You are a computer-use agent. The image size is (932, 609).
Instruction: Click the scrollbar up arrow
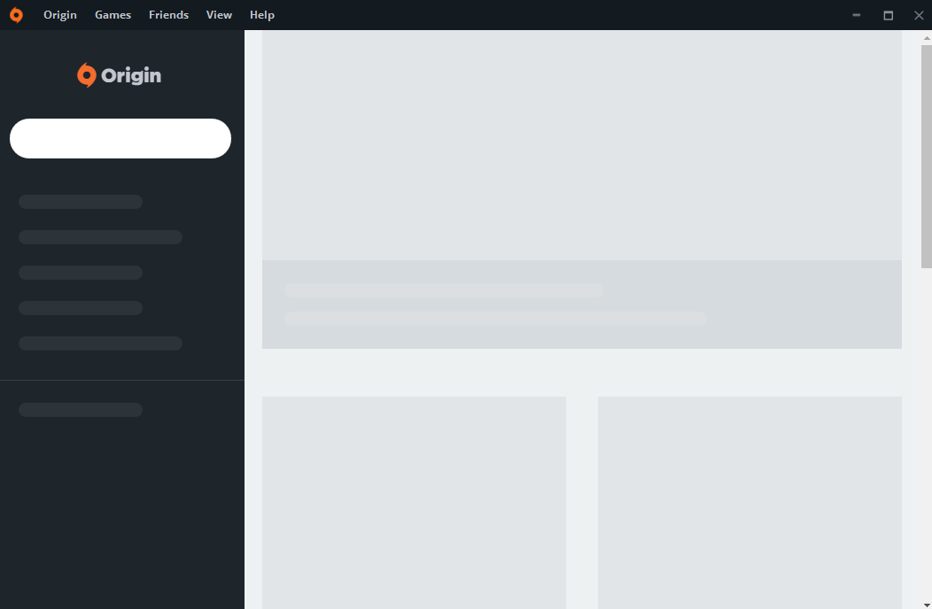[x=927, y=38]
